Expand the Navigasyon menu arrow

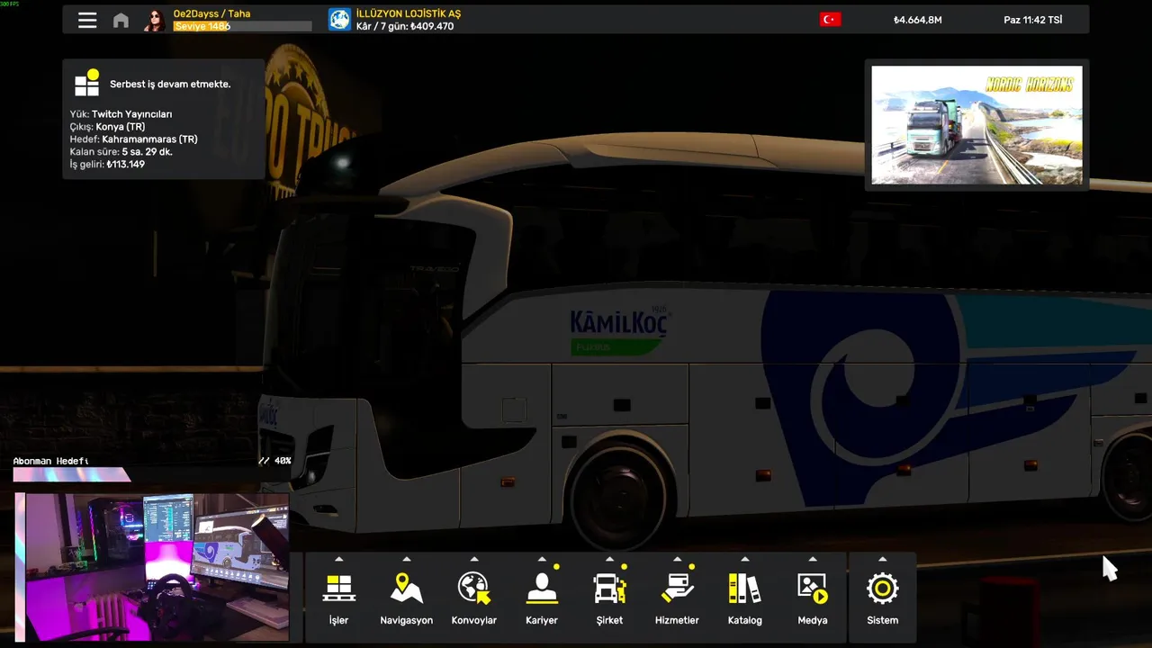click(406, 559)
